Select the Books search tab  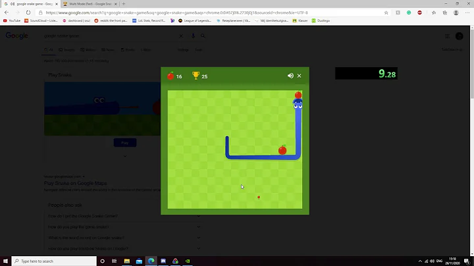click(128, 50)
